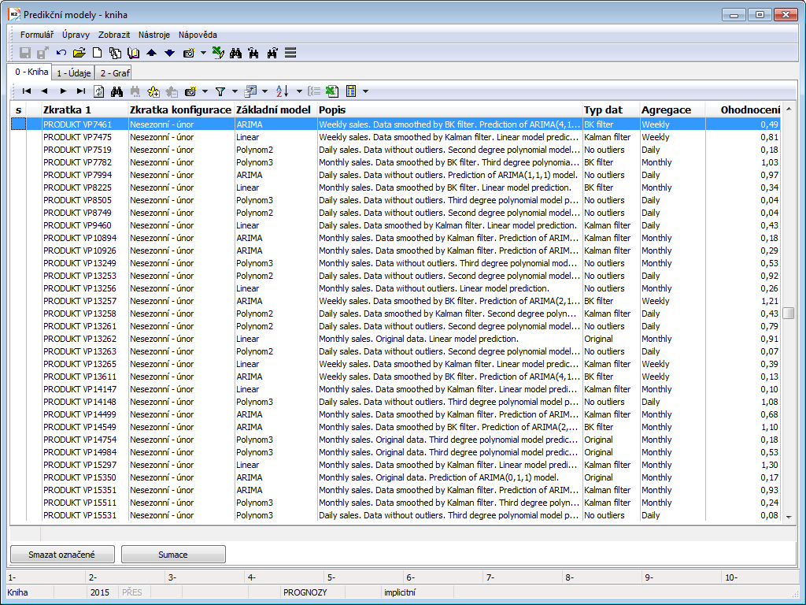806x605 pixels.
Task: Click the refresh page icon in navigation toolbar
Action: [99, 91]
